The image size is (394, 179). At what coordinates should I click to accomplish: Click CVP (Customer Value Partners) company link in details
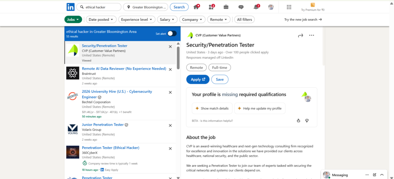point(218,35)
